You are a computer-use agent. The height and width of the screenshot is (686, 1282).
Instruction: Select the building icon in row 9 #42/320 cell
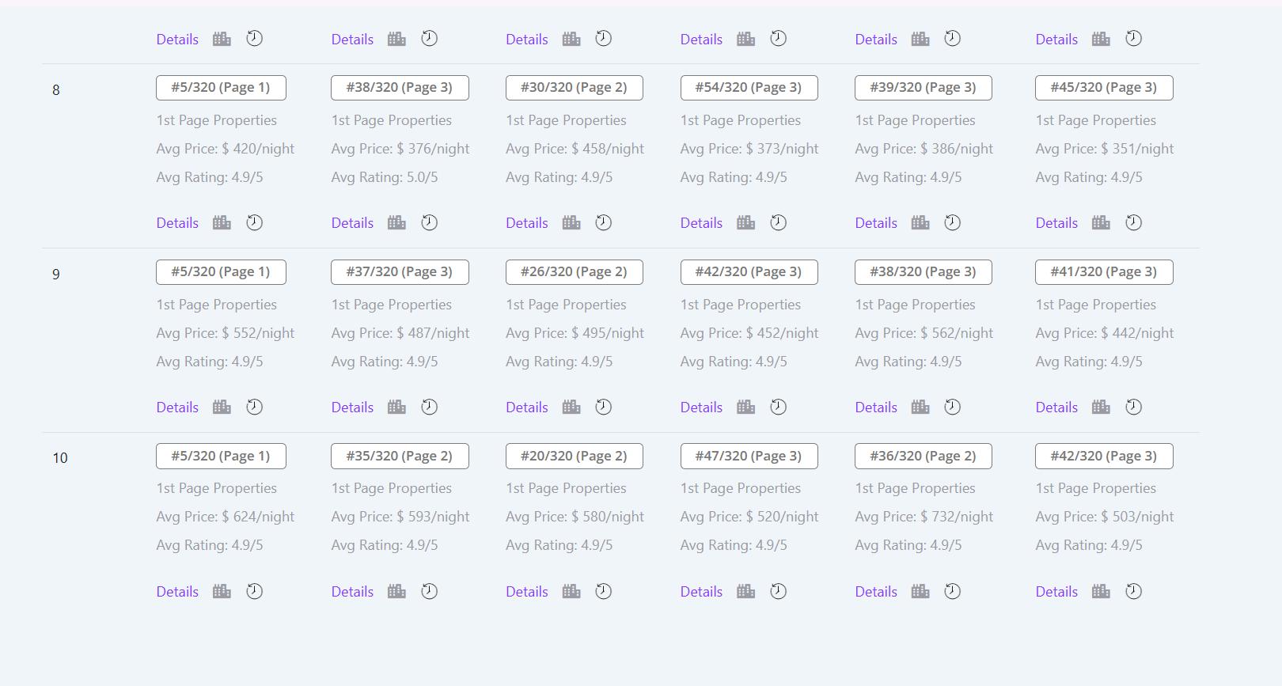[745, 407]
